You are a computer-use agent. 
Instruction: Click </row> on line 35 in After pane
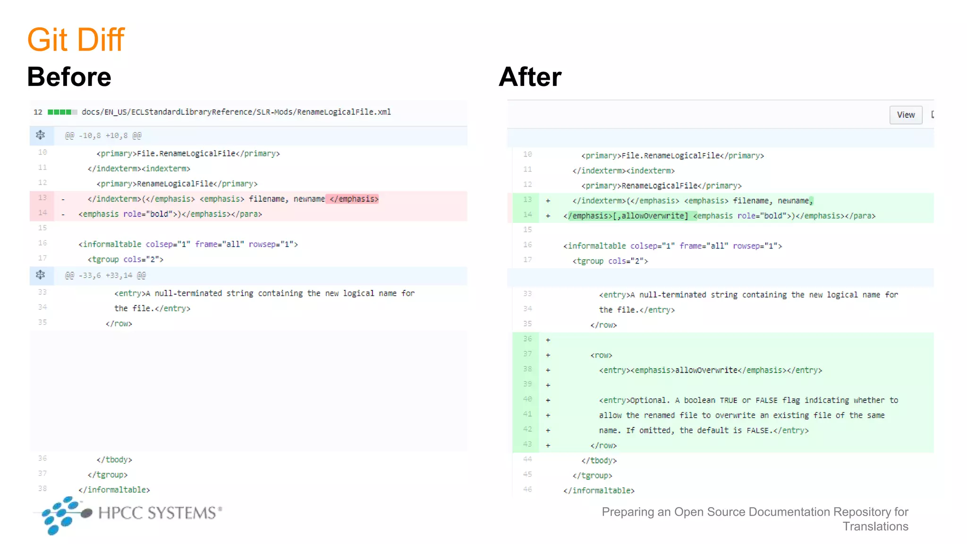pyautogui.click(x=603, y=325)
